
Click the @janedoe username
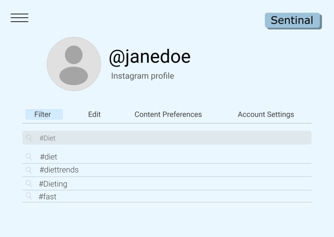[150, 57]
